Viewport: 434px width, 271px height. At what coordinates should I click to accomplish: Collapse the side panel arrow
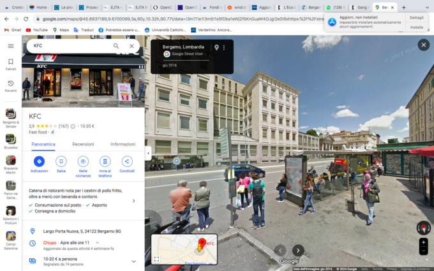(148, 153)
